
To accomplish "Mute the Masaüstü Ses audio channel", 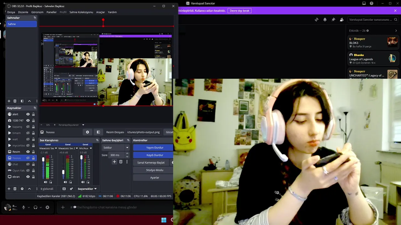I will coord(45,182).
